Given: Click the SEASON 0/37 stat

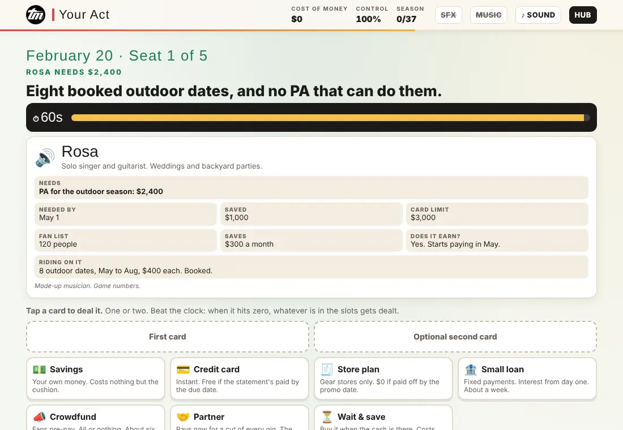Looking at the screenshot, I should point(410,15).
